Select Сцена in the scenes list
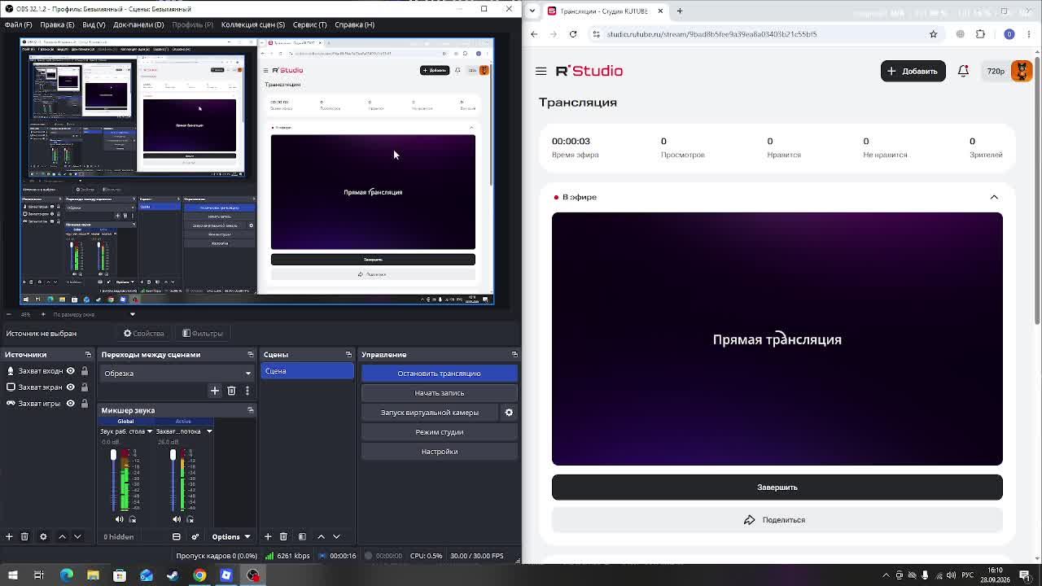The image size is (1042, 586). (x=308, y=371)
